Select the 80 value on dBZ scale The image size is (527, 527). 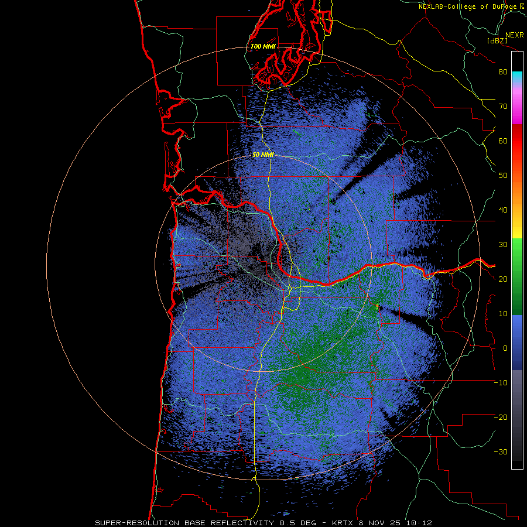[x=503, y=72]
